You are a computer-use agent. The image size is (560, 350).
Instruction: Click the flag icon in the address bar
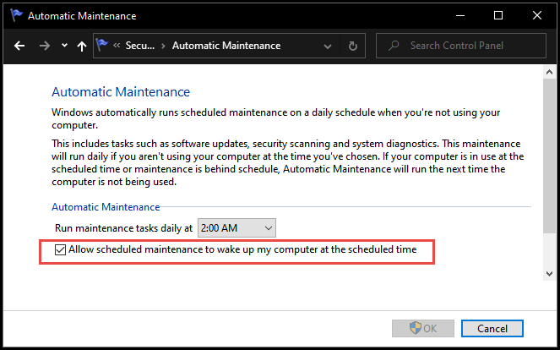point(102,45)
